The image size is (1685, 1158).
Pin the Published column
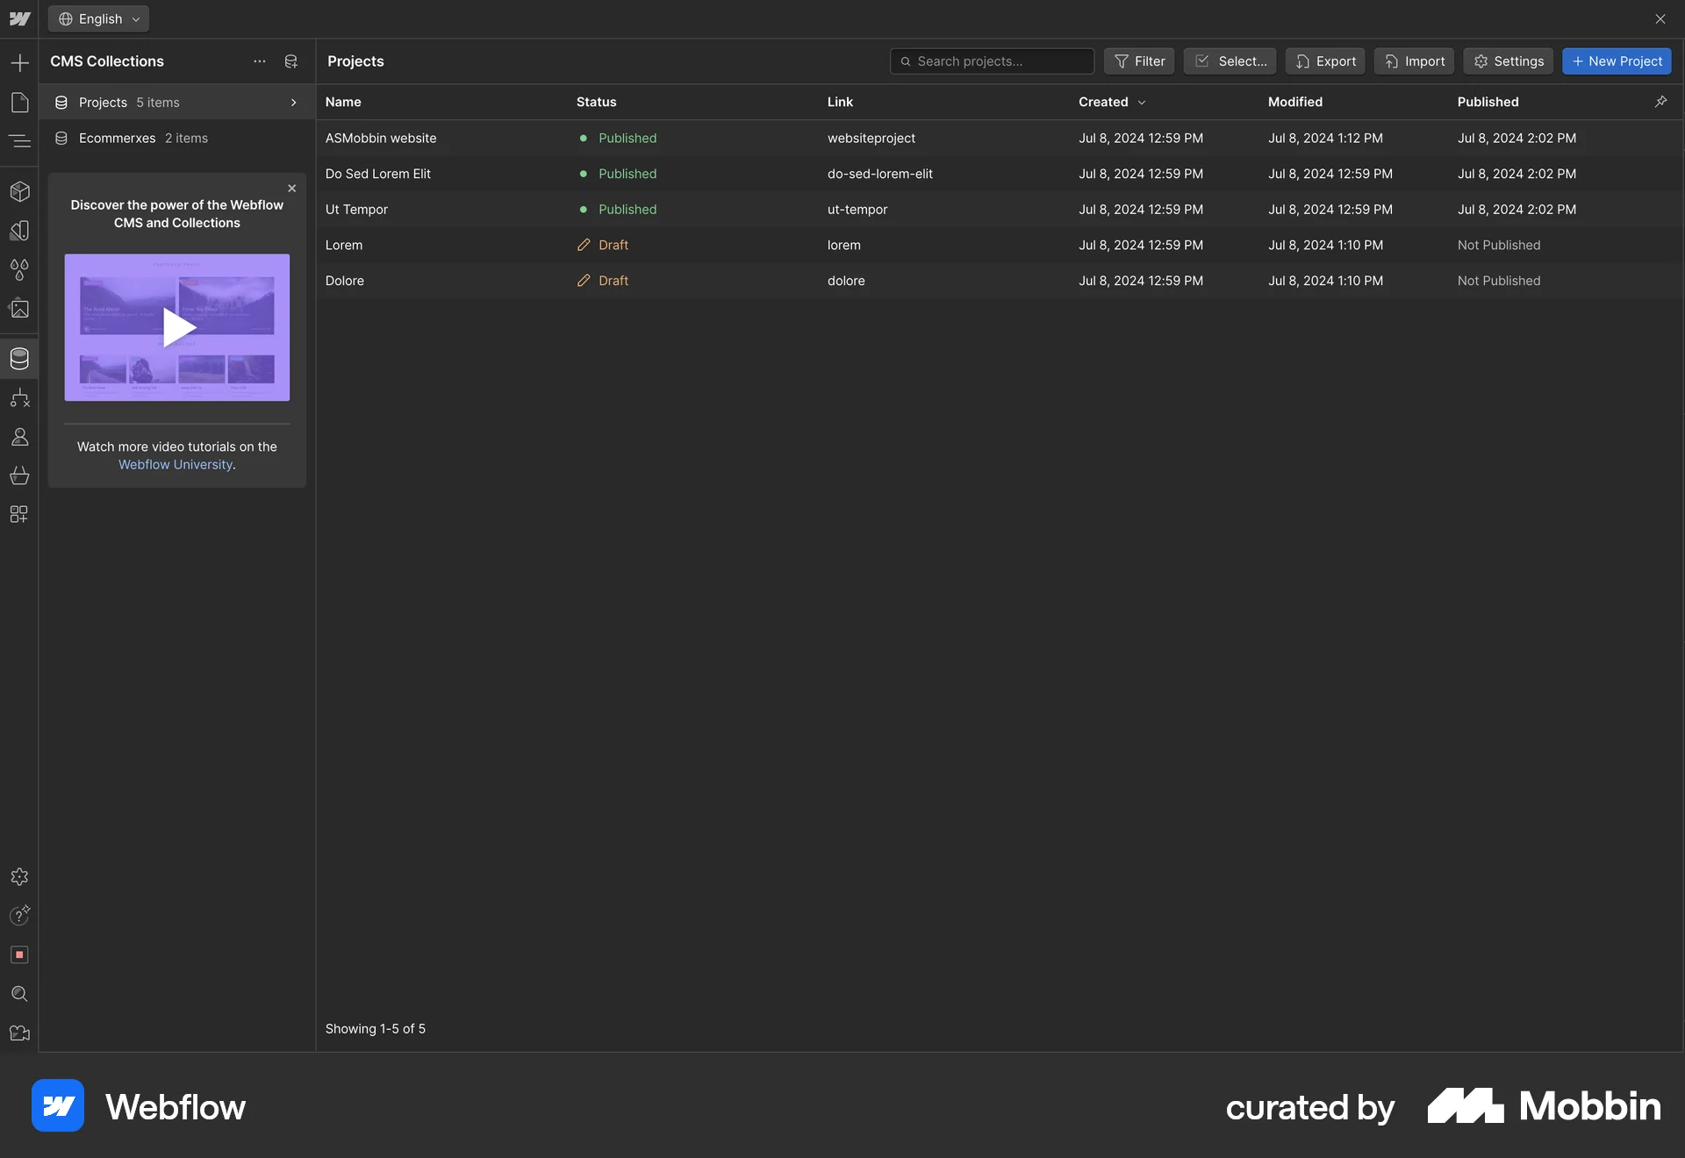[1660, 102]
